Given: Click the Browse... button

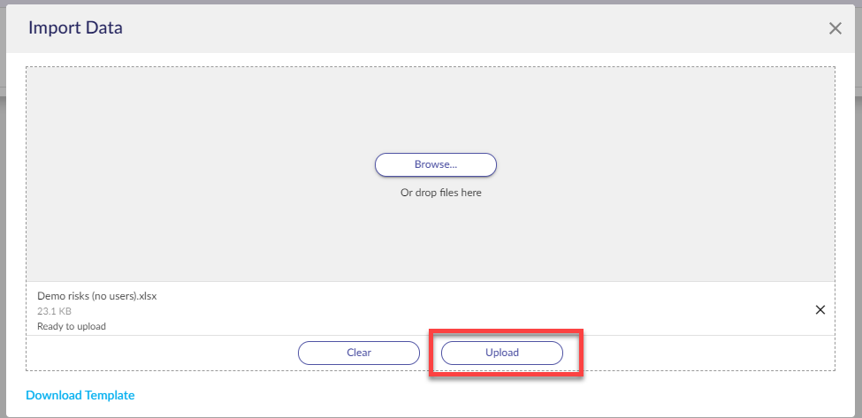Looking at the screenshot, I should (435, 164).
